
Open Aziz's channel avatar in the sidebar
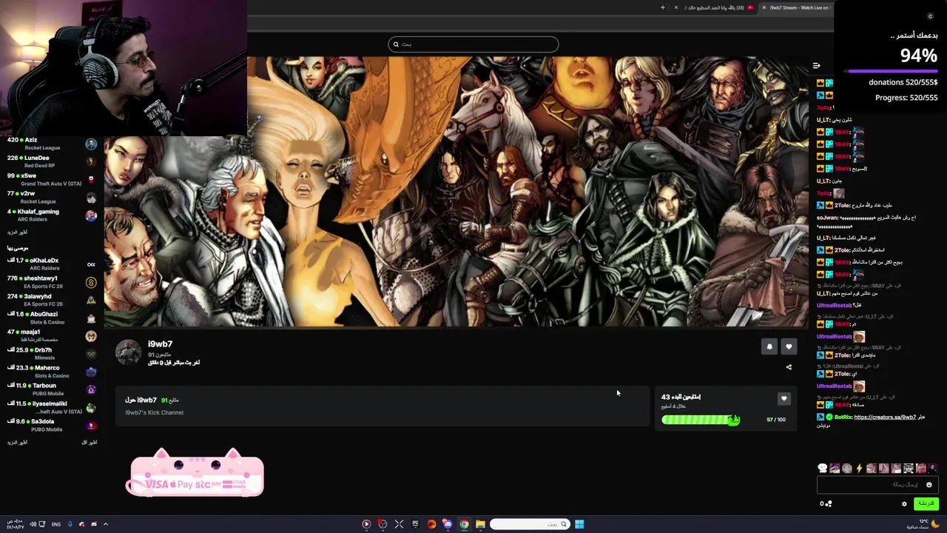[91, 144]
